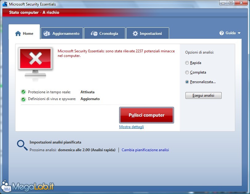Switch to the Aggiornamento tab

62,33
